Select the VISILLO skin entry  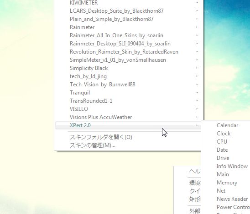(129, 109)
